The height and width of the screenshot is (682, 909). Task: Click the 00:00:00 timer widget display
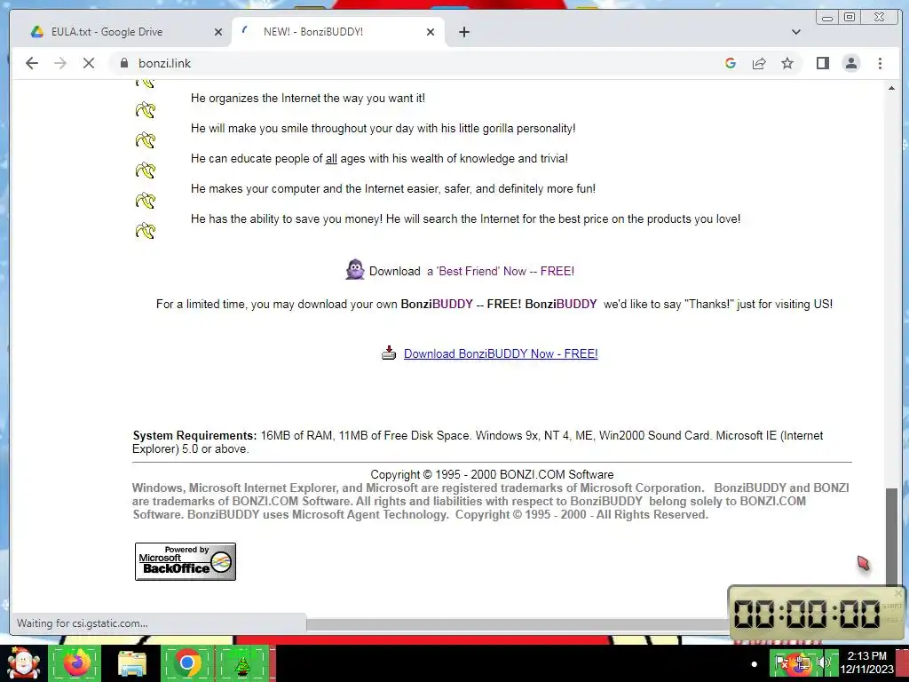point(807,614)
